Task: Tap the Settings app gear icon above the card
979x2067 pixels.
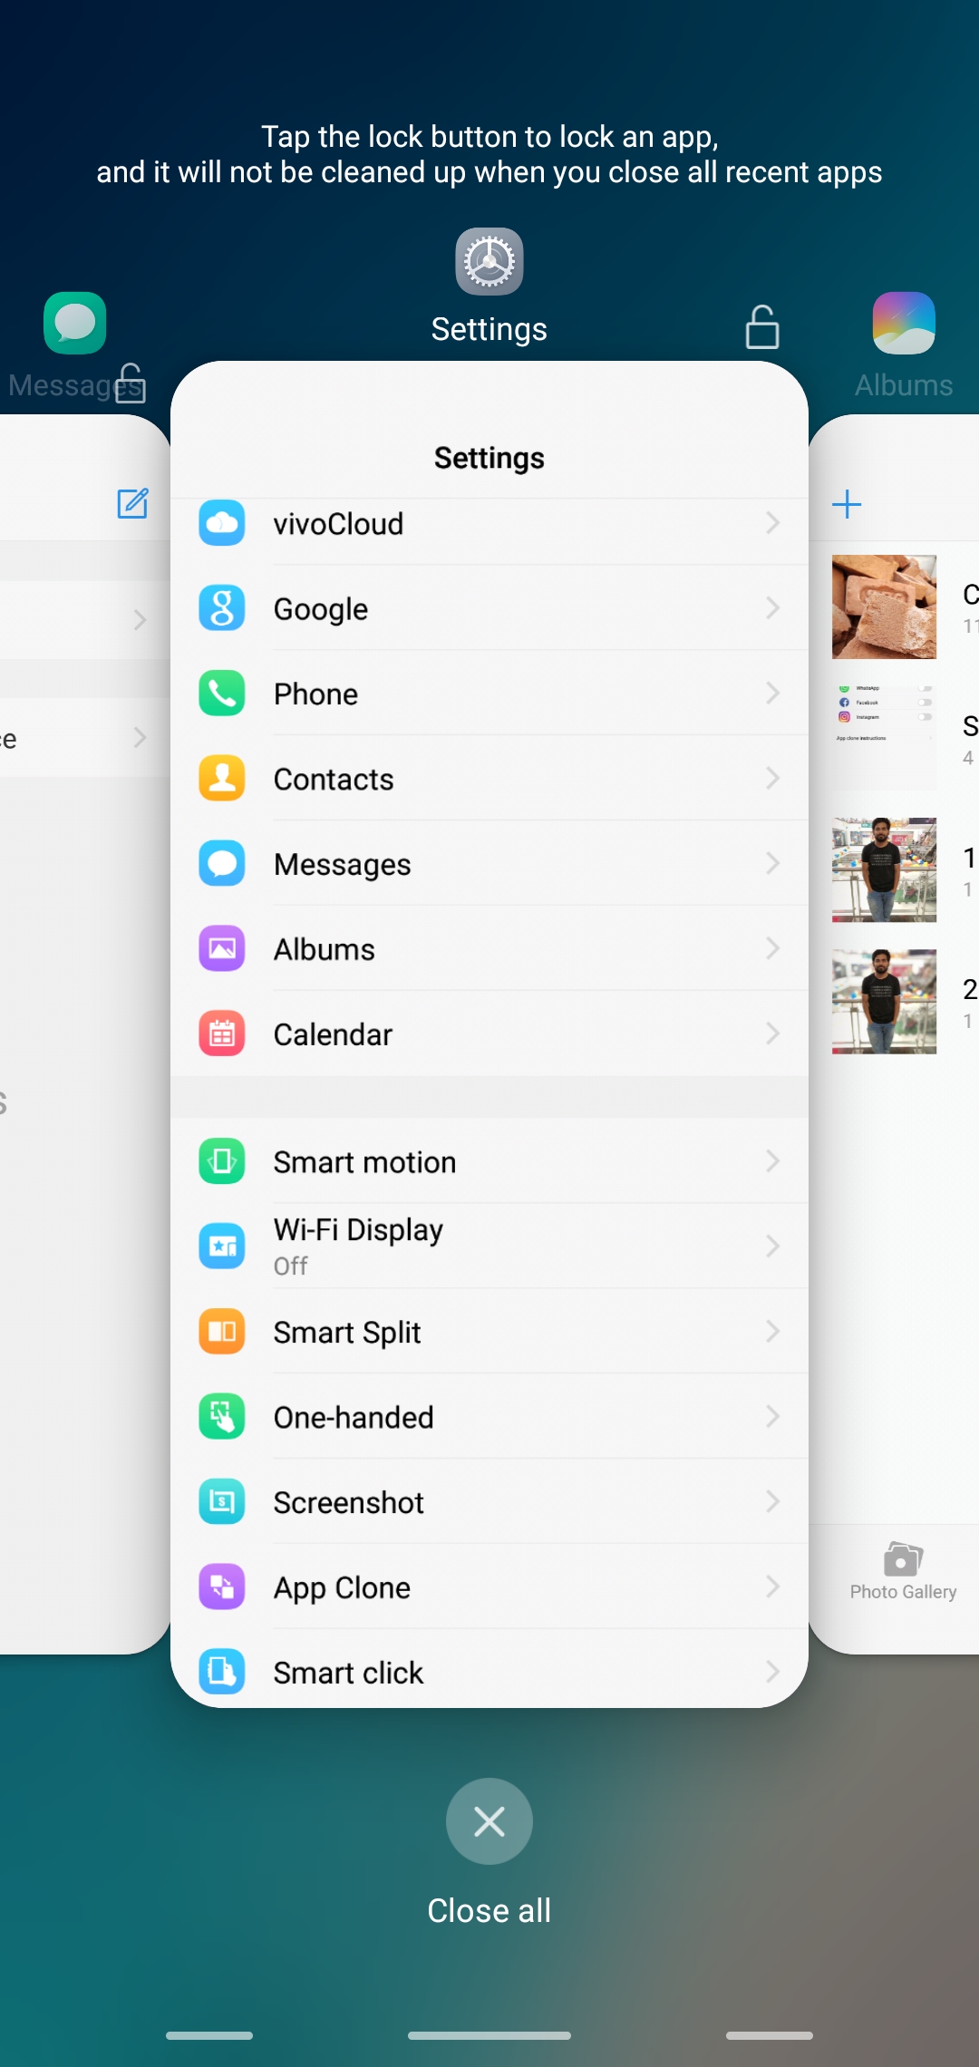Action: 489,261
